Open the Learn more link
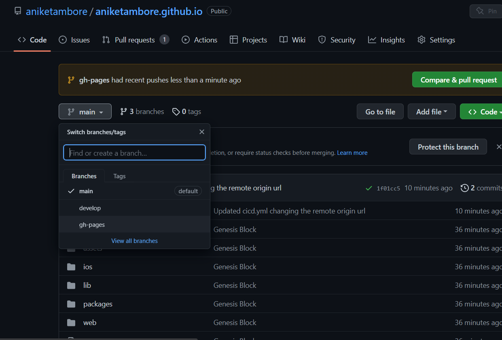The height and width of the screenshot is (340, 502). (352, 153)
